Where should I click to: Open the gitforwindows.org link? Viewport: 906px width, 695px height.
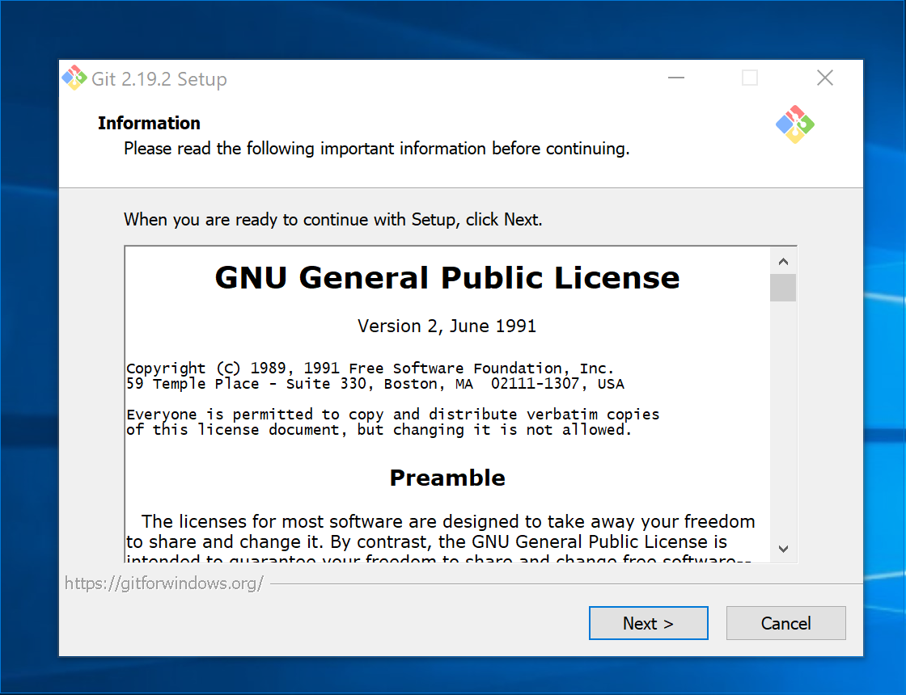164,583
